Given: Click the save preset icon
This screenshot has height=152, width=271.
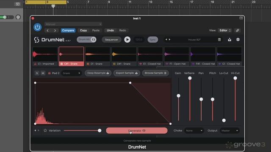Looking at the screenshot, I should 219,40.
